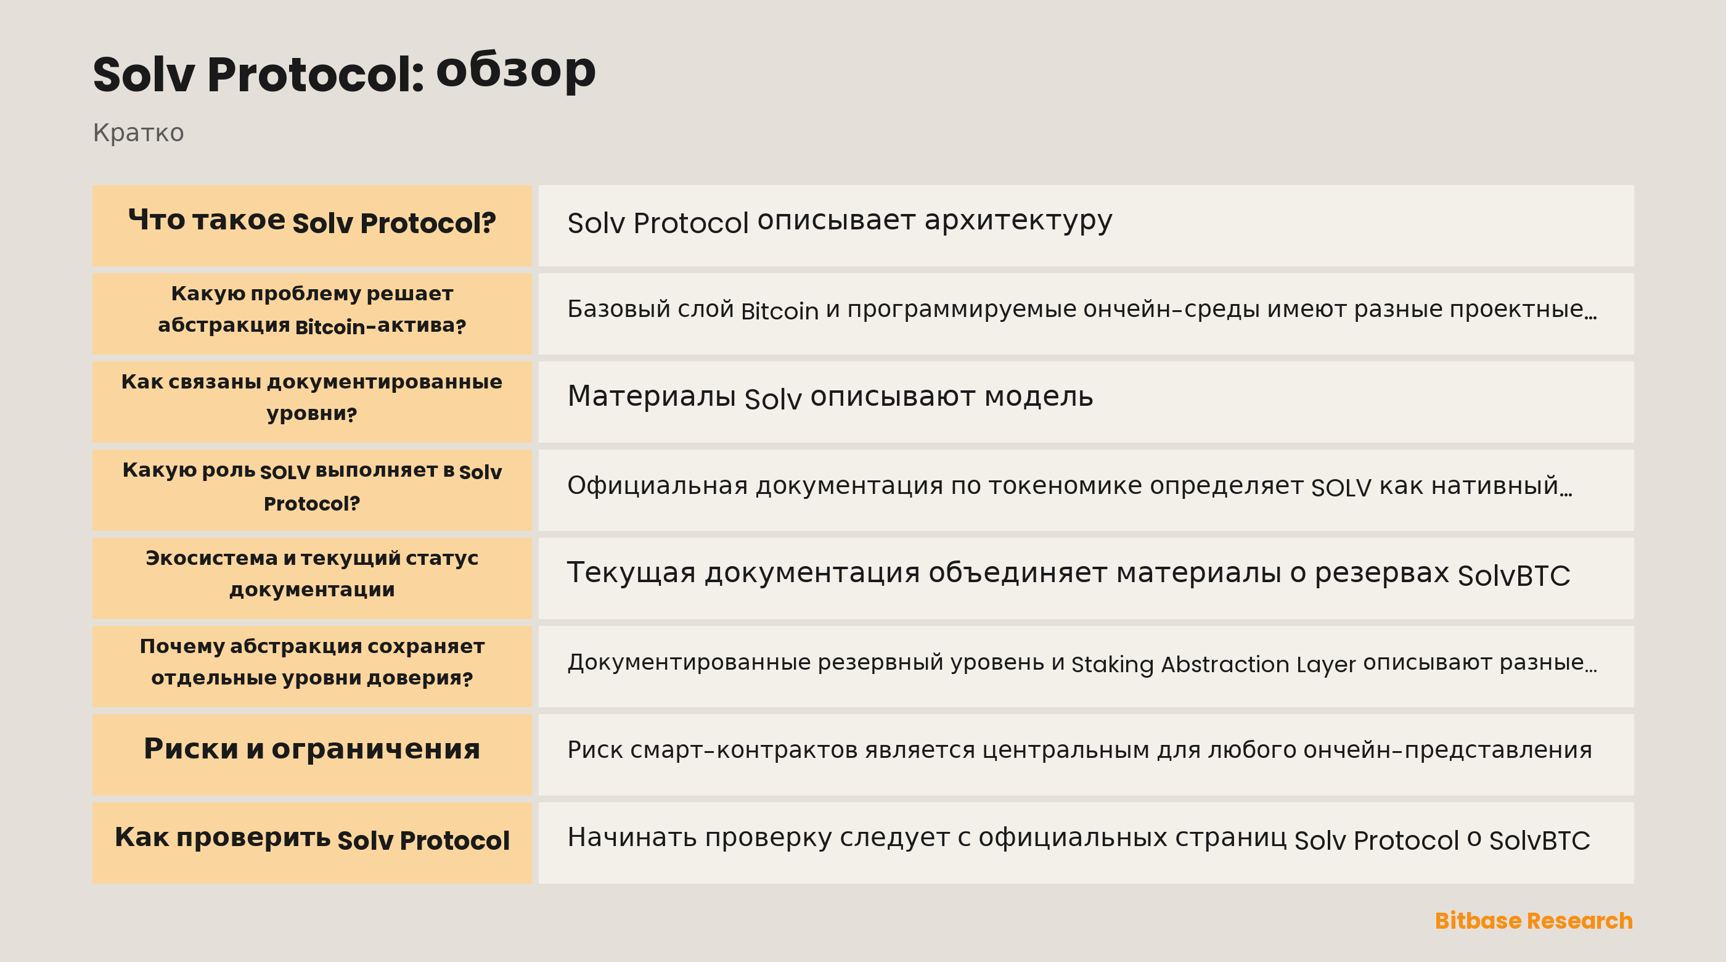Select 'Как проверить Solv Protocol' cell
Screen dimensions: 1726x962
[311, 842]
